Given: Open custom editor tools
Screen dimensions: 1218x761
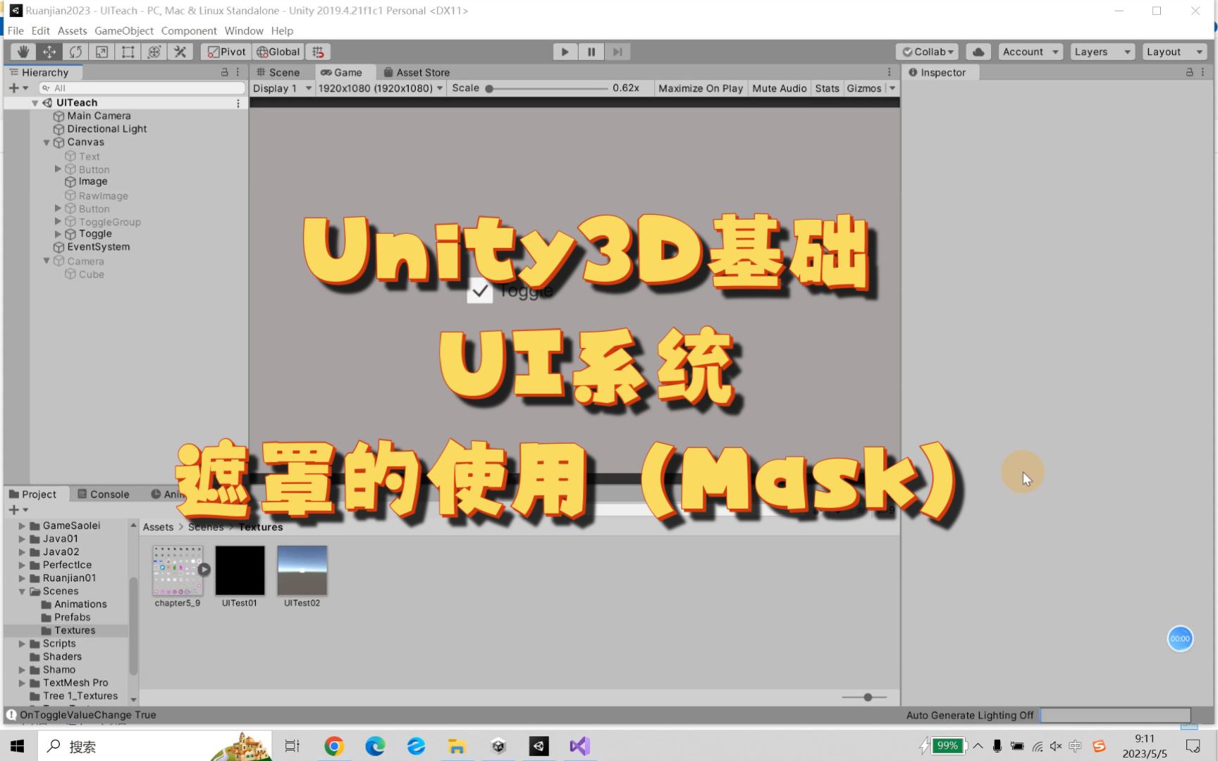Looking at the screenshot, I should point(180,51).
